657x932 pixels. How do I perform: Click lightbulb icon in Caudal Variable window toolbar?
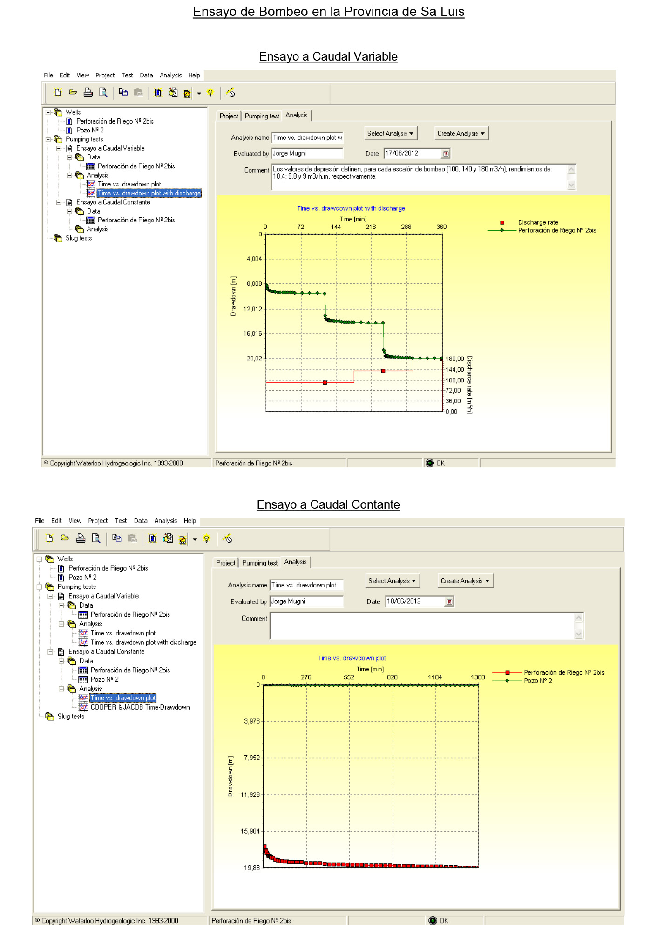click(x=210, y=93)
